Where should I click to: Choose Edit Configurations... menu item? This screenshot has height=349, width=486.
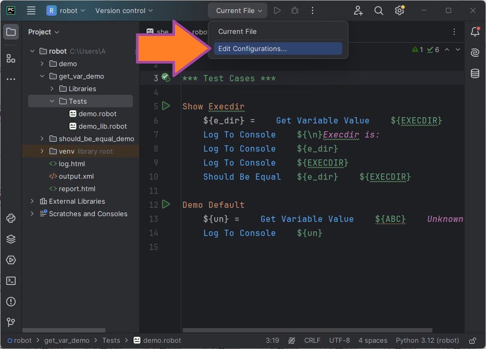pyautogui.click(x=278, y=48)
